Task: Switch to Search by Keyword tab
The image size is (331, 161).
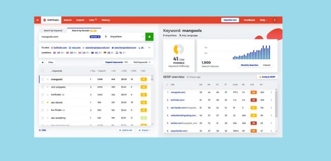Action: tap(53, 30)
